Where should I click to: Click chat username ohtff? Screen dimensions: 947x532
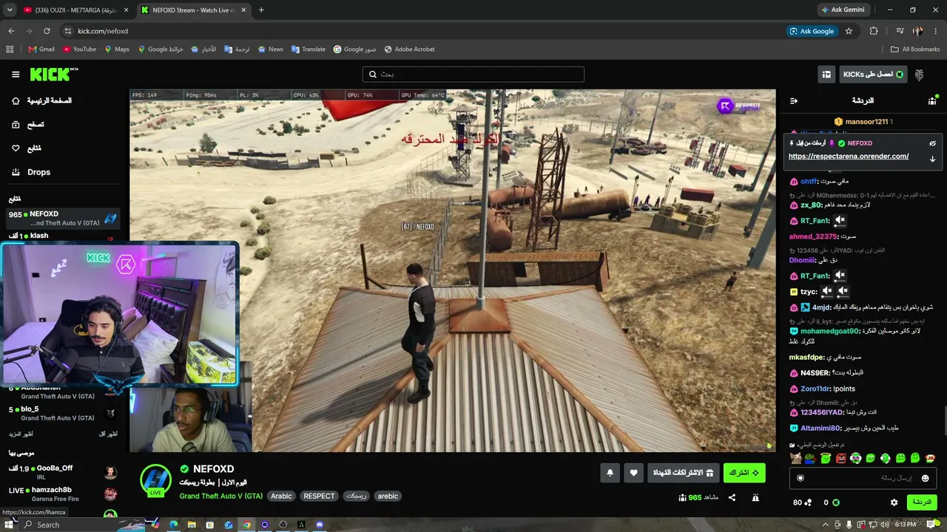pos(809,181)
